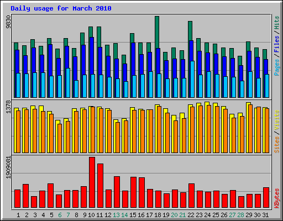
Task: Click day 31 on the x-axis
Action: coord(265,215)
